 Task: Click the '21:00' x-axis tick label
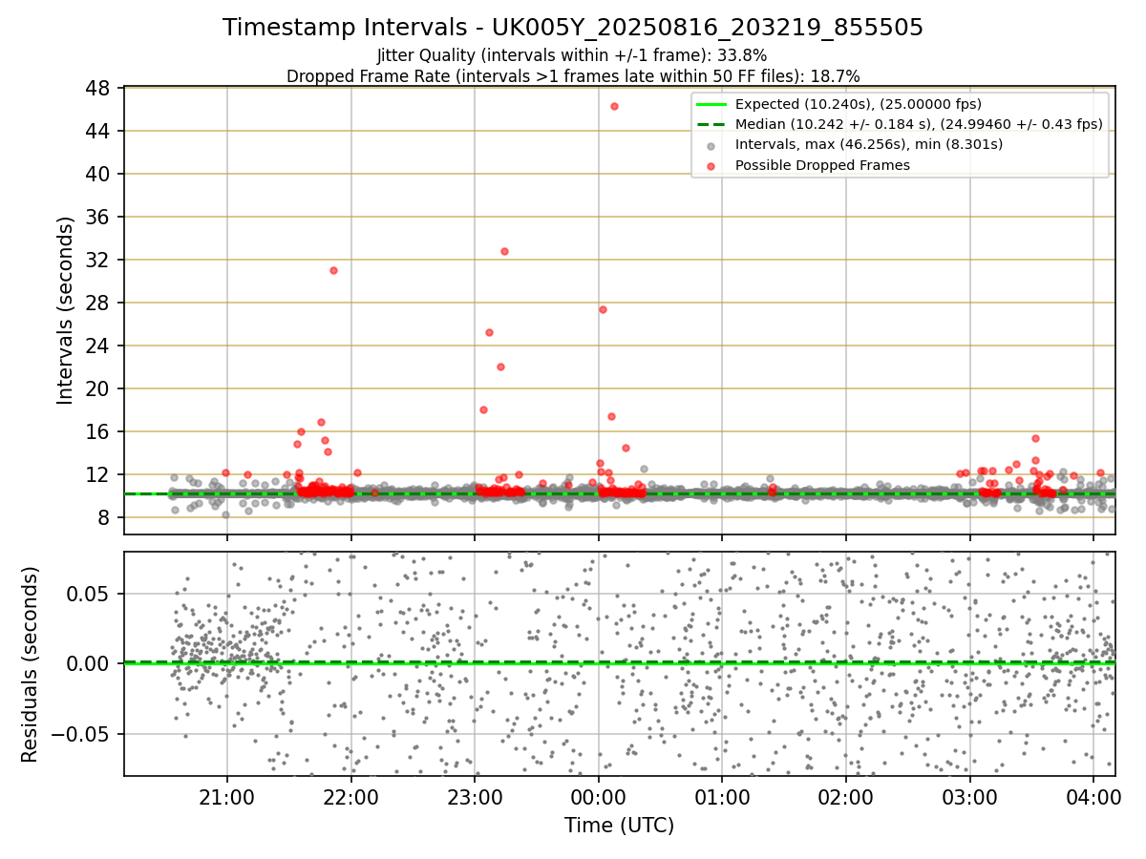coord(227,799)
